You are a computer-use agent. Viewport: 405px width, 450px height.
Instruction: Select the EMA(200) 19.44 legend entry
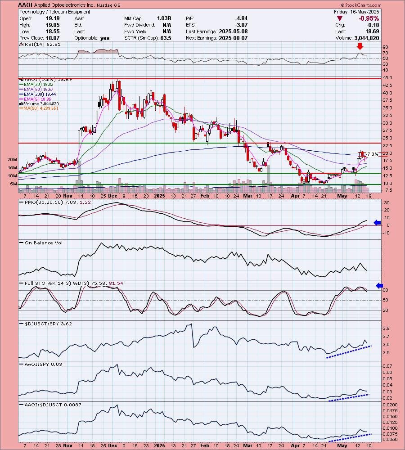(38, 94)
